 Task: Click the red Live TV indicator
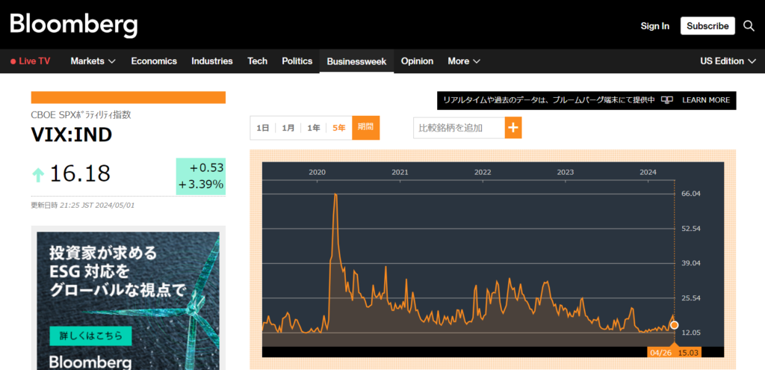pos(31,61)
